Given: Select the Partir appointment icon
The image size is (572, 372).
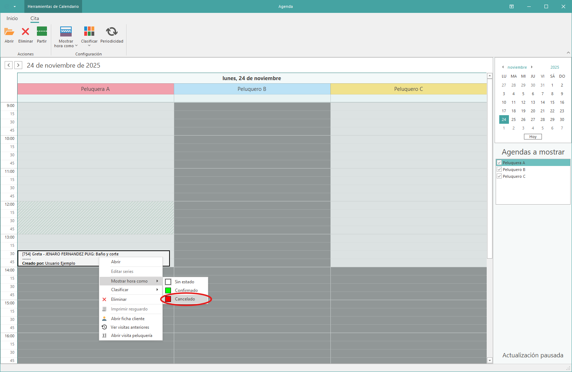Looking at the screenshot, I should (x=42, y=32).
